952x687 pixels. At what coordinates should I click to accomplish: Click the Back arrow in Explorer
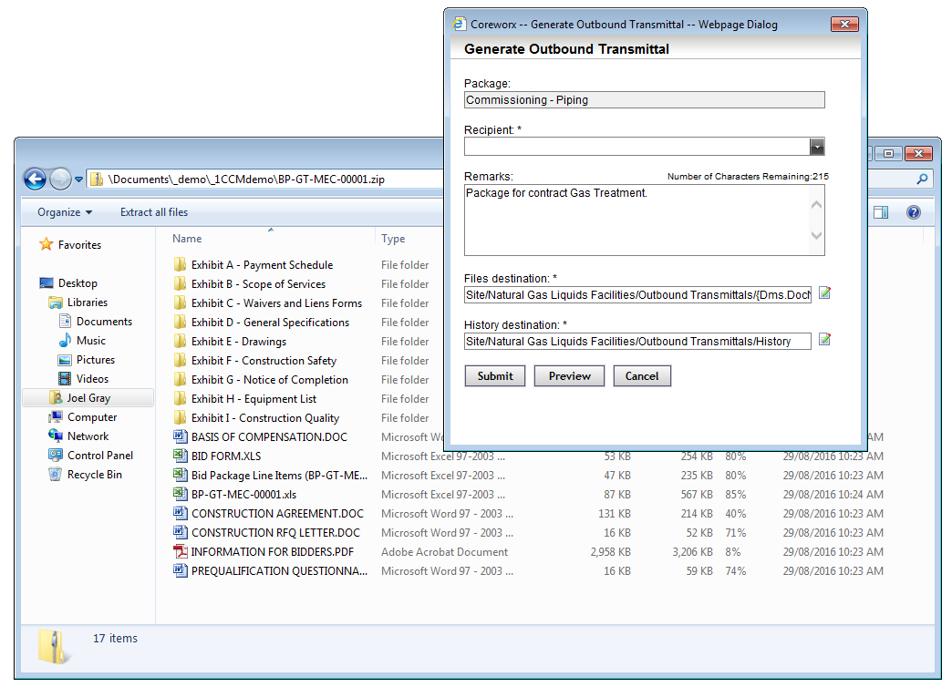tap(36, 179)
